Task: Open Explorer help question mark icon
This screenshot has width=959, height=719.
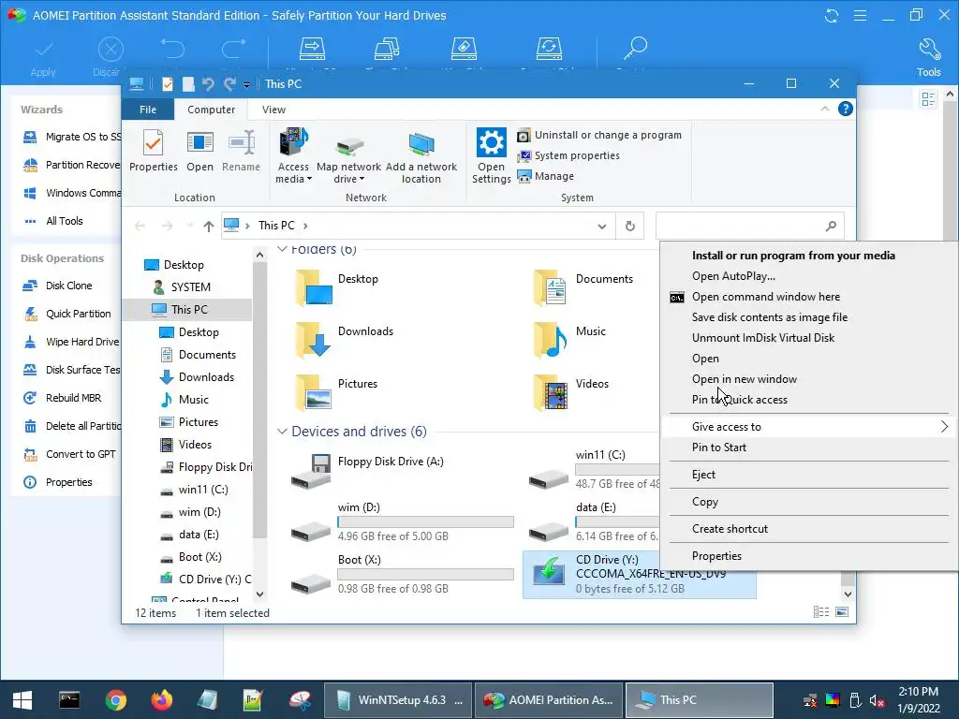Action: tap(846, 109)
